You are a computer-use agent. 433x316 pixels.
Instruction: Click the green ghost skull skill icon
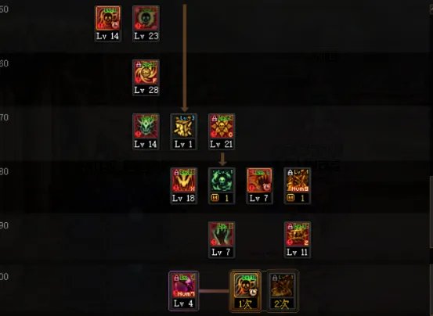click(x=222, y=181)
